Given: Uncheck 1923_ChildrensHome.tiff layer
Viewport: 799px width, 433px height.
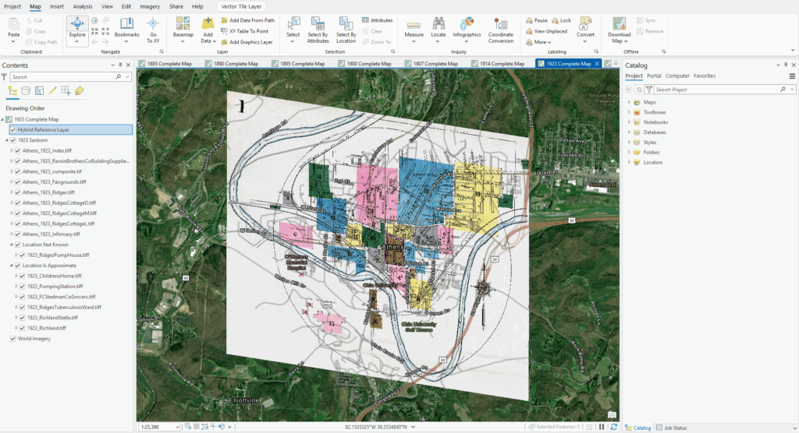Looking at the screenshot, I should [x=23, y=276].
